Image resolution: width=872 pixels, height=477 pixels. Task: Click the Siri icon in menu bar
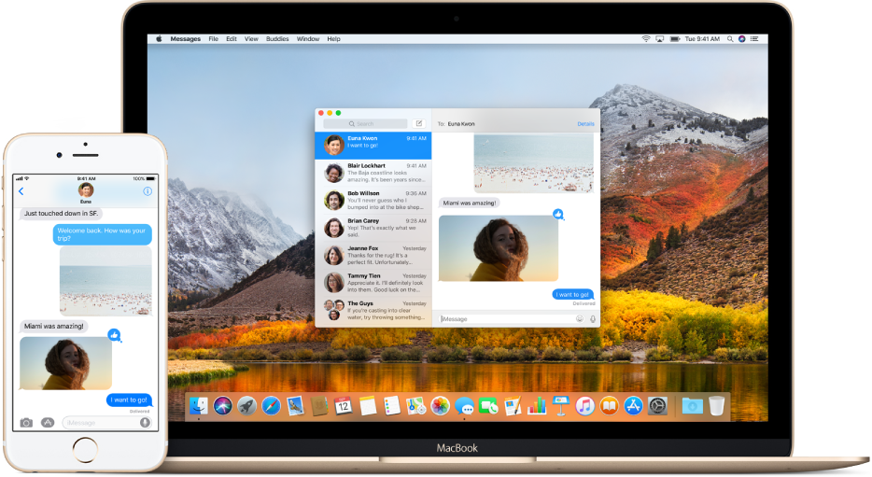click(x=742, y=39)
